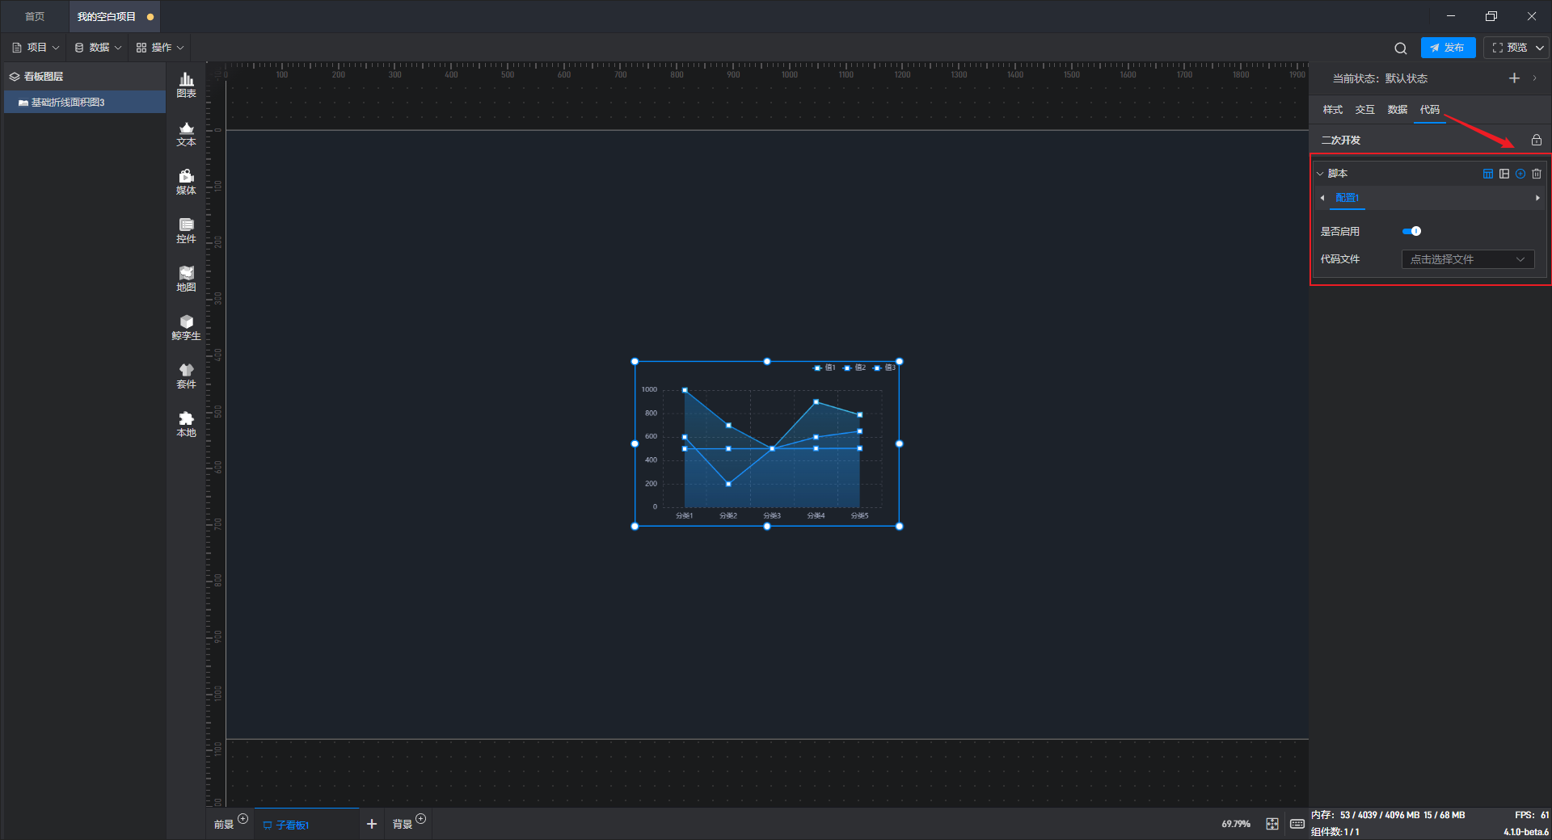Add a new sub-board with plus icon
Screen dimensions: 1552x840
[x=372, y=824]
